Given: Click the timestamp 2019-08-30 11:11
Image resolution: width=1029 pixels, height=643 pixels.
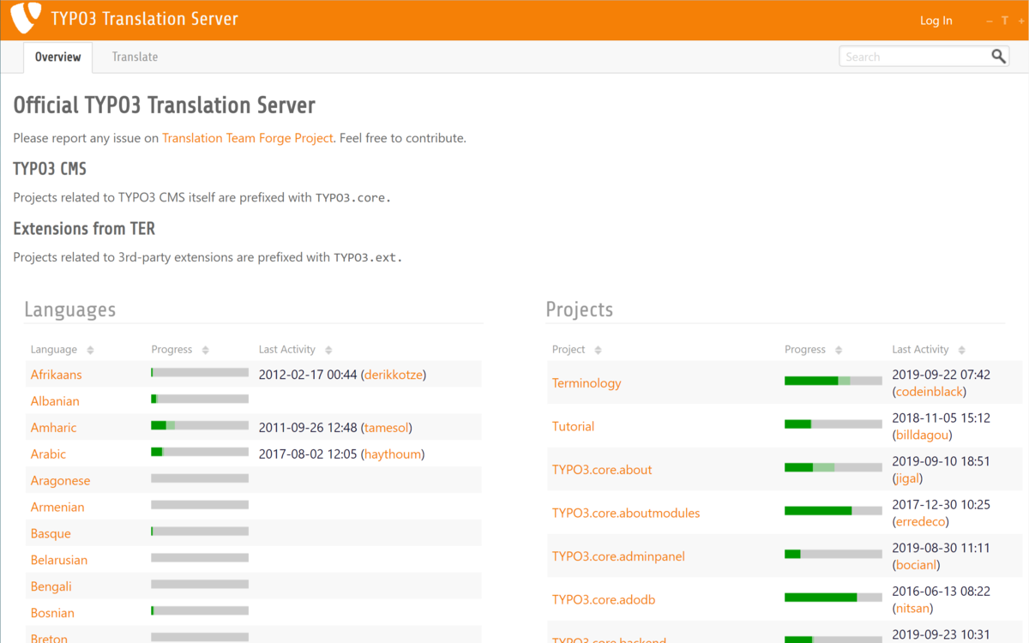Looking at the screenshot, I should tap(942, 548).
